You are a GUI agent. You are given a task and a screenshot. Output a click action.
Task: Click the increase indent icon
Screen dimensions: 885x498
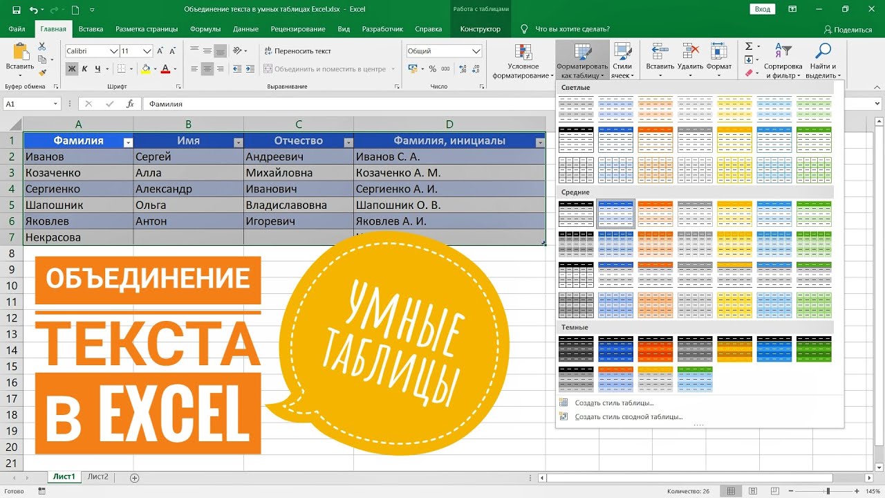coord(250,68)
